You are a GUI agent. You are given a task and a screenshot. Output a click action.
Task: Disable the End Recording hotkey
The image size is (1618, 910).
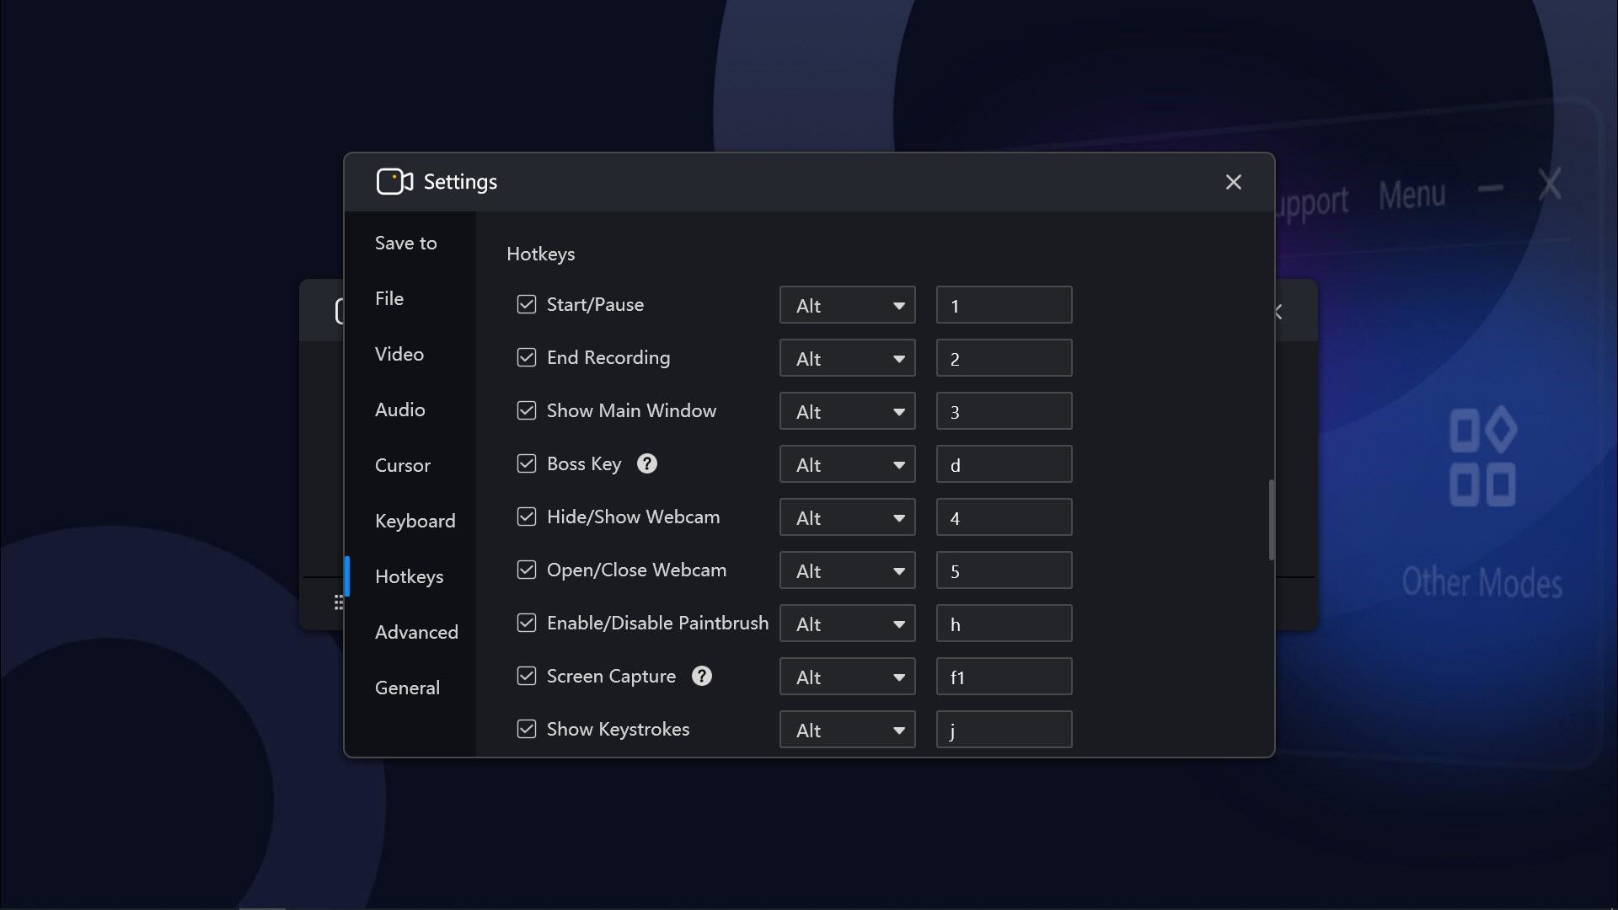coord(527,357)
